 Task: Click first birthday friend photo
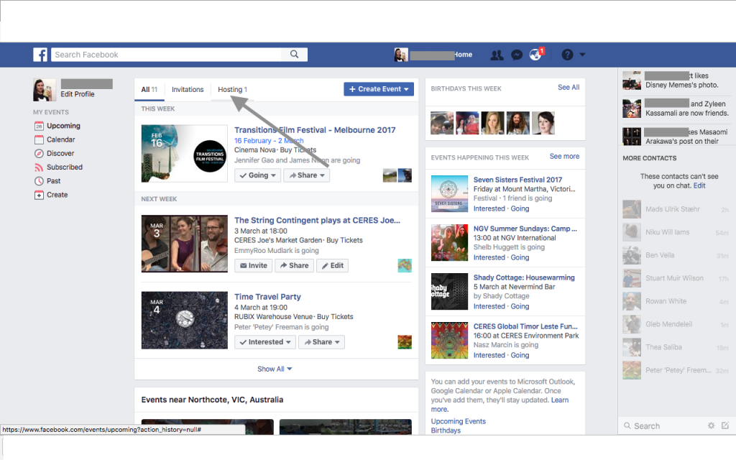tap(442, 123)
